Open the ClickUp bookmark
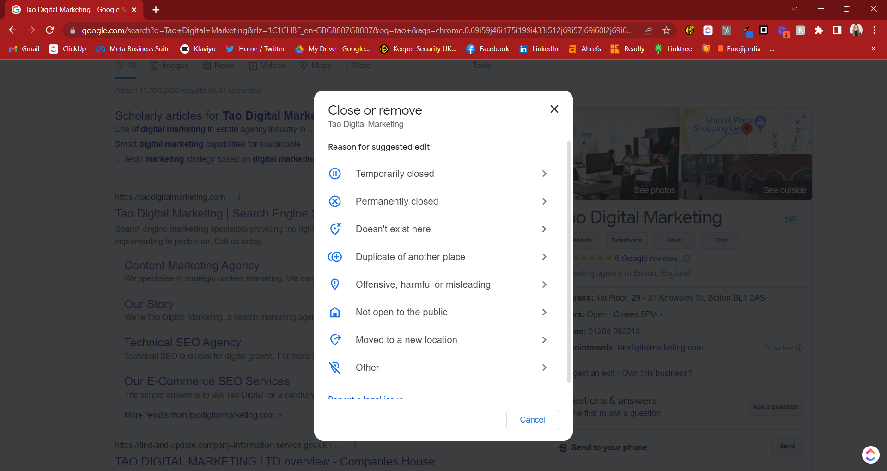The height and width of the screenshot is (471, 887). click(68, 49)
